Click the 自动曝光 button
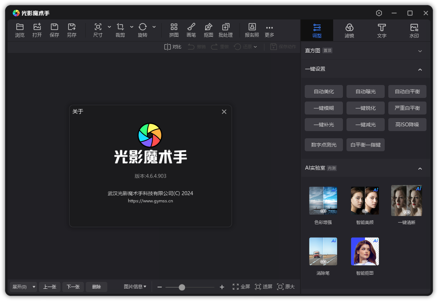Image resolution: width=438 pixels, height=301 pixels. click(366, 91)
